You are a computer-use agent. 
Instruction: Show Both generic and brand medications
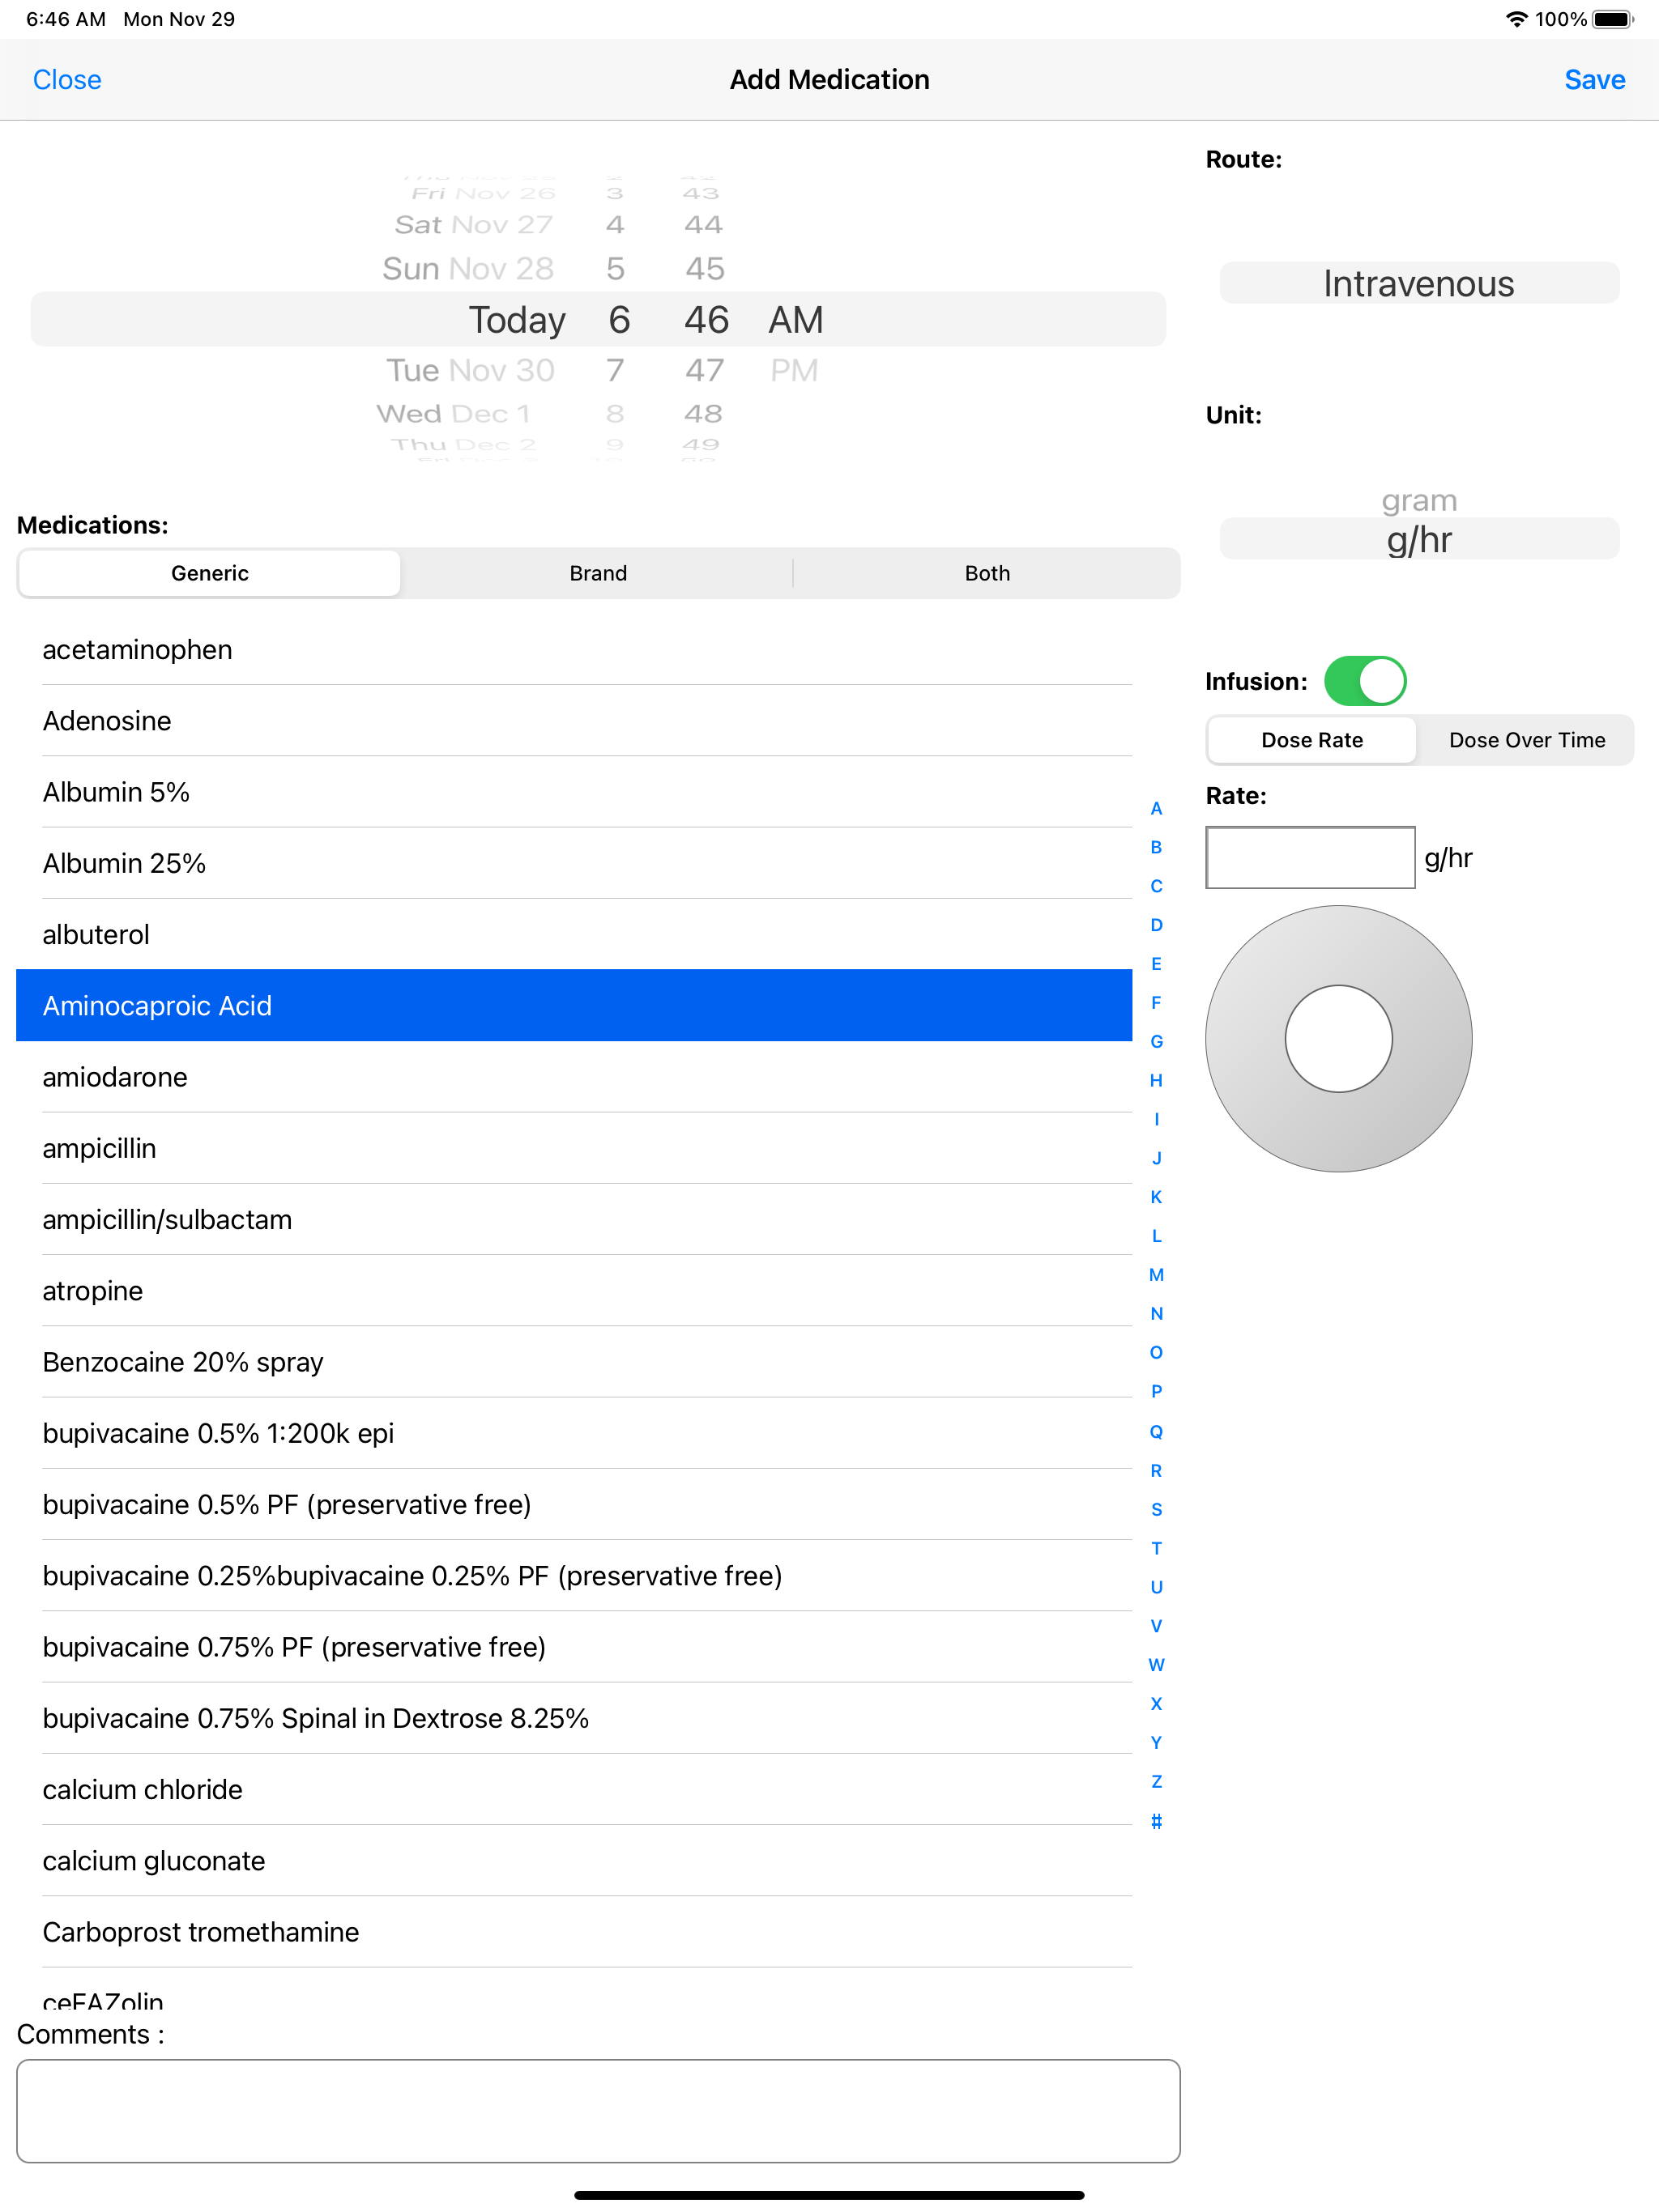(987, 573)
